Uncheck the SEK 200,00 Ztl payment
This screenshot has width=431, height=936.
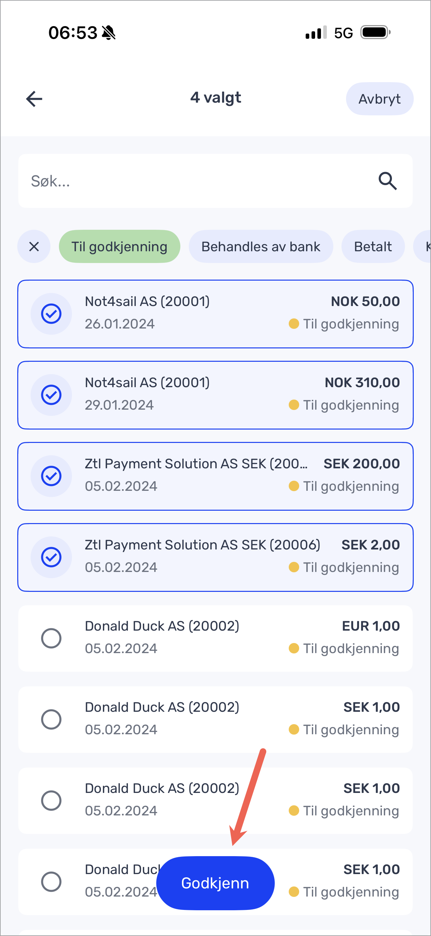51,476
